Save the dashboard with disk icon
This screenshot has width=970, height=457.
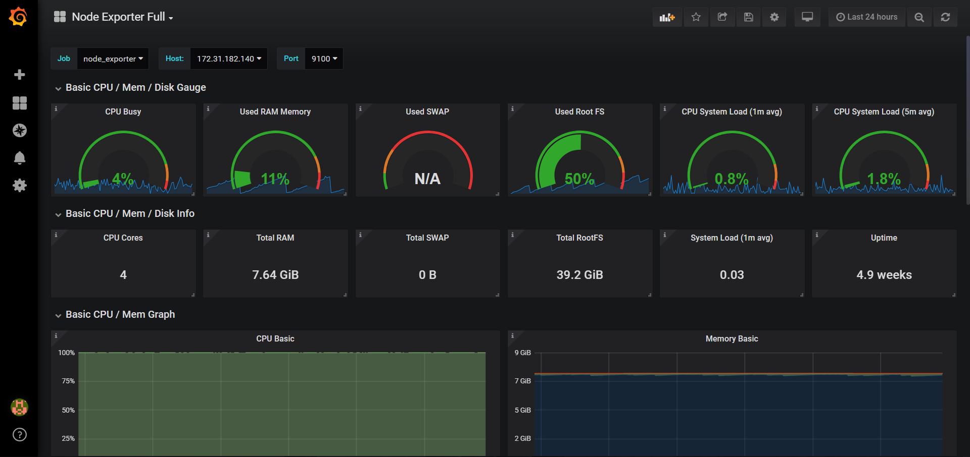[749, 17]
